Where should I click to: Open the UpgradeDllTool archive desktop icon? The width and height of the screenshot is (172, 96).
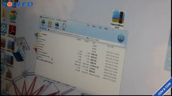pos(118,19)
